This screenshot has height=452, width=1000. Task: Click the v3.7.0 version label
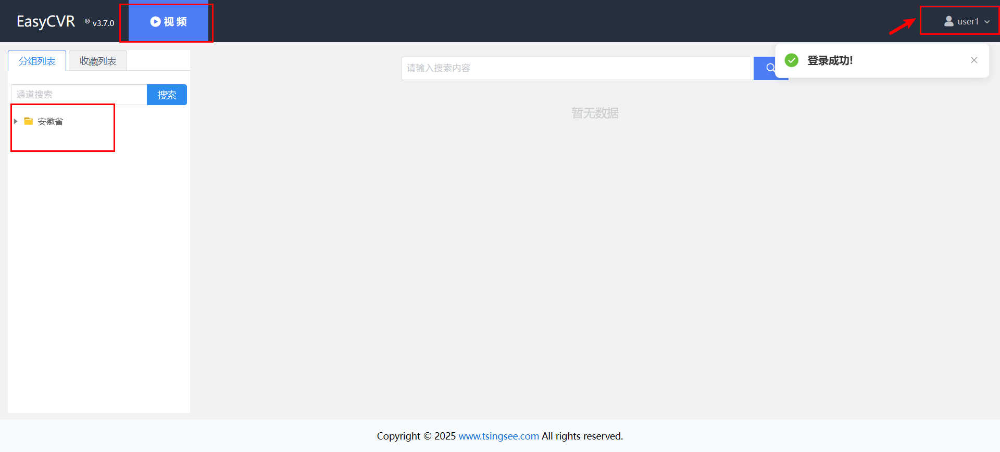point(103,23)
